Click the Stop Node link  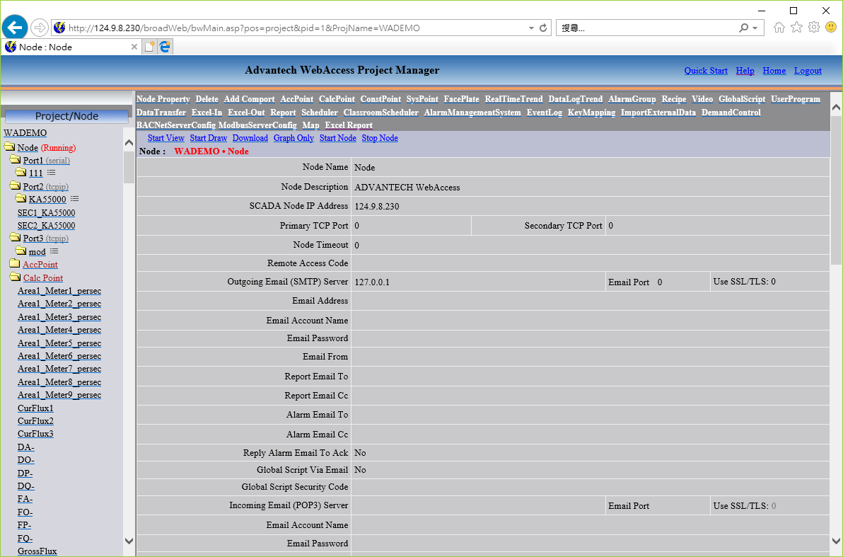click(x=380, y=138)
